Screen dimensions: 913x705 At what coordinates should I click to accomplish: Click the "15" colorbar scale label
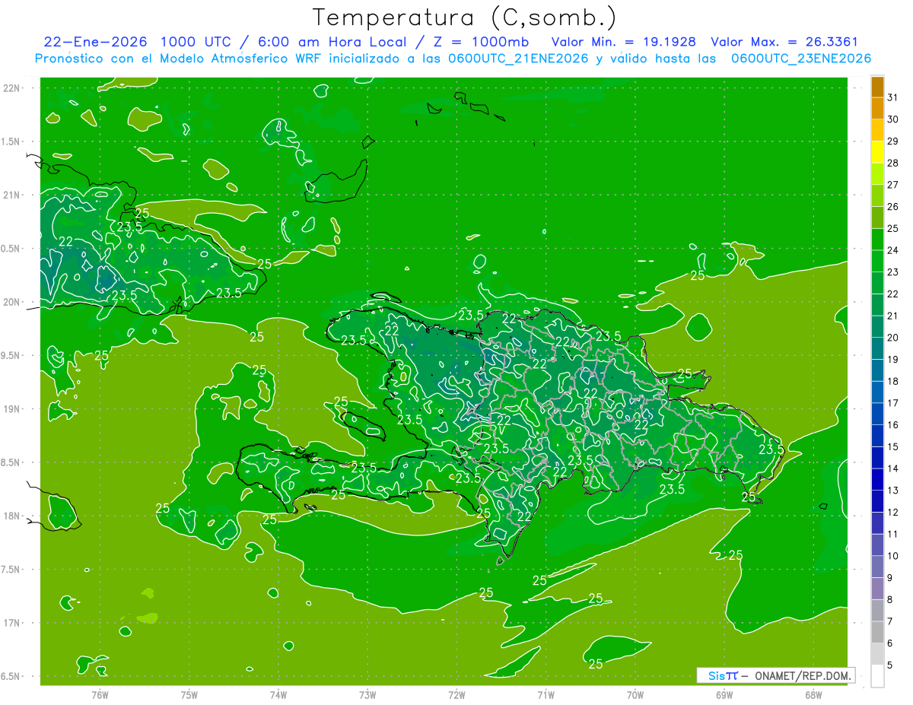(892, 446)
